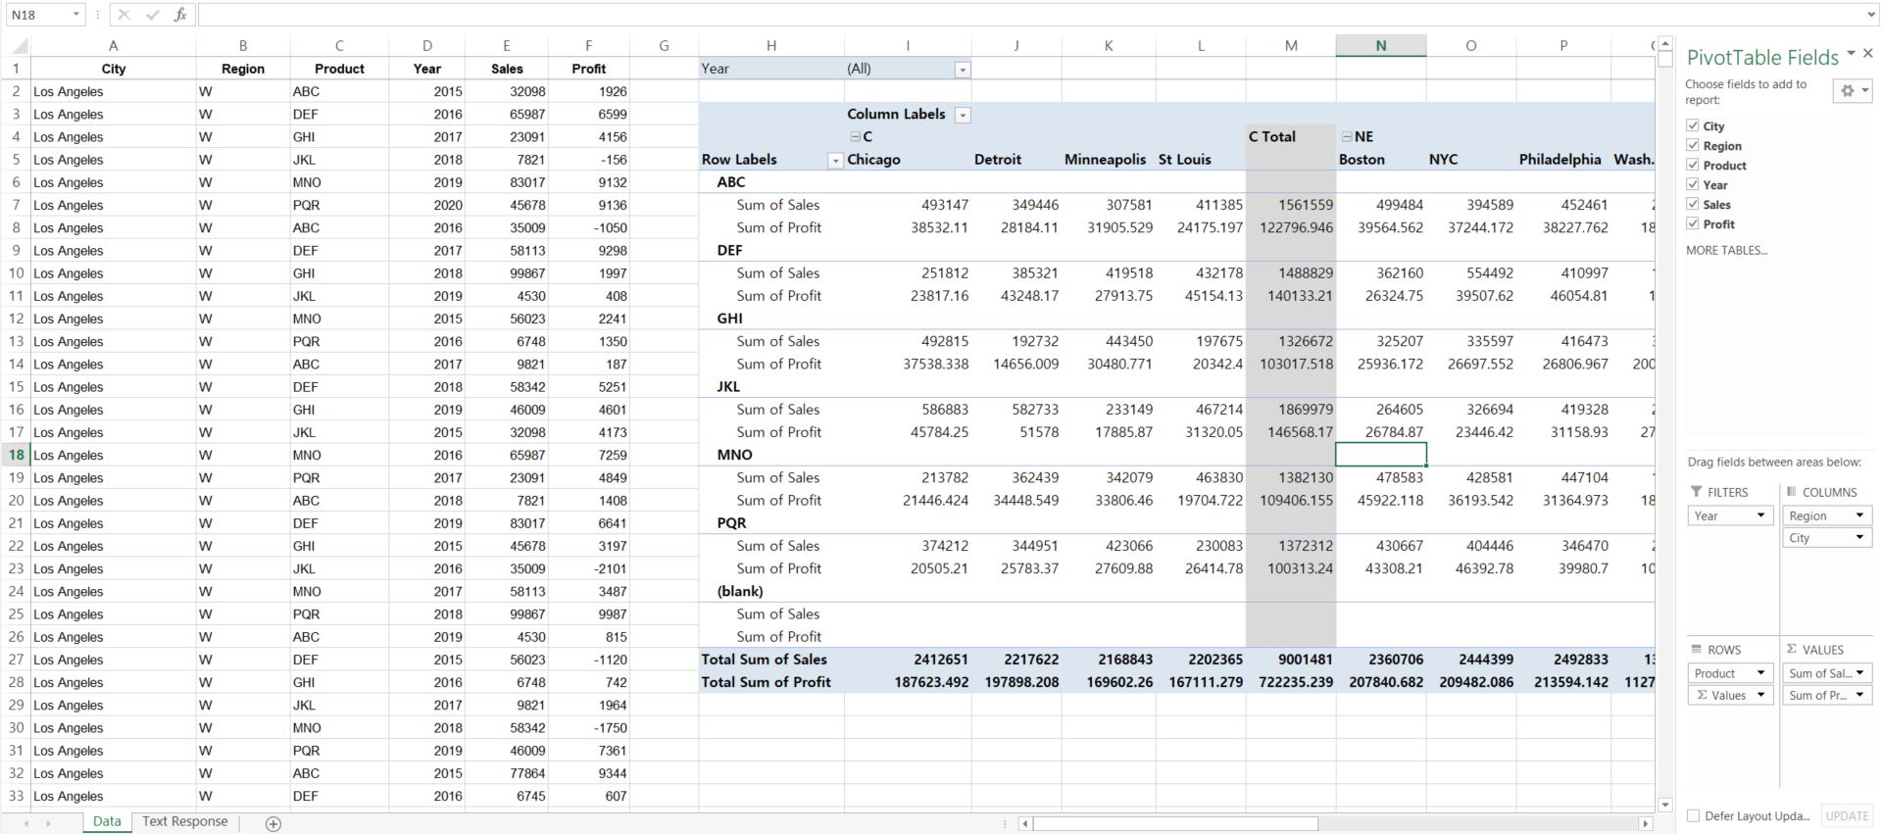Close the PivotTable Fields pane
Viewport: 1882px width, 834px height.
(x=1867, y=54)
